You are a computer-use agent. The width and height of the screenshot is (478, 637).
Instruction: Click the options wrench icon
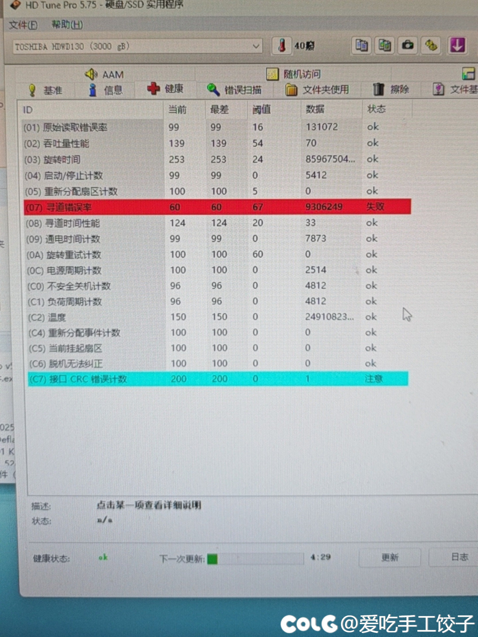click(431, 45)
